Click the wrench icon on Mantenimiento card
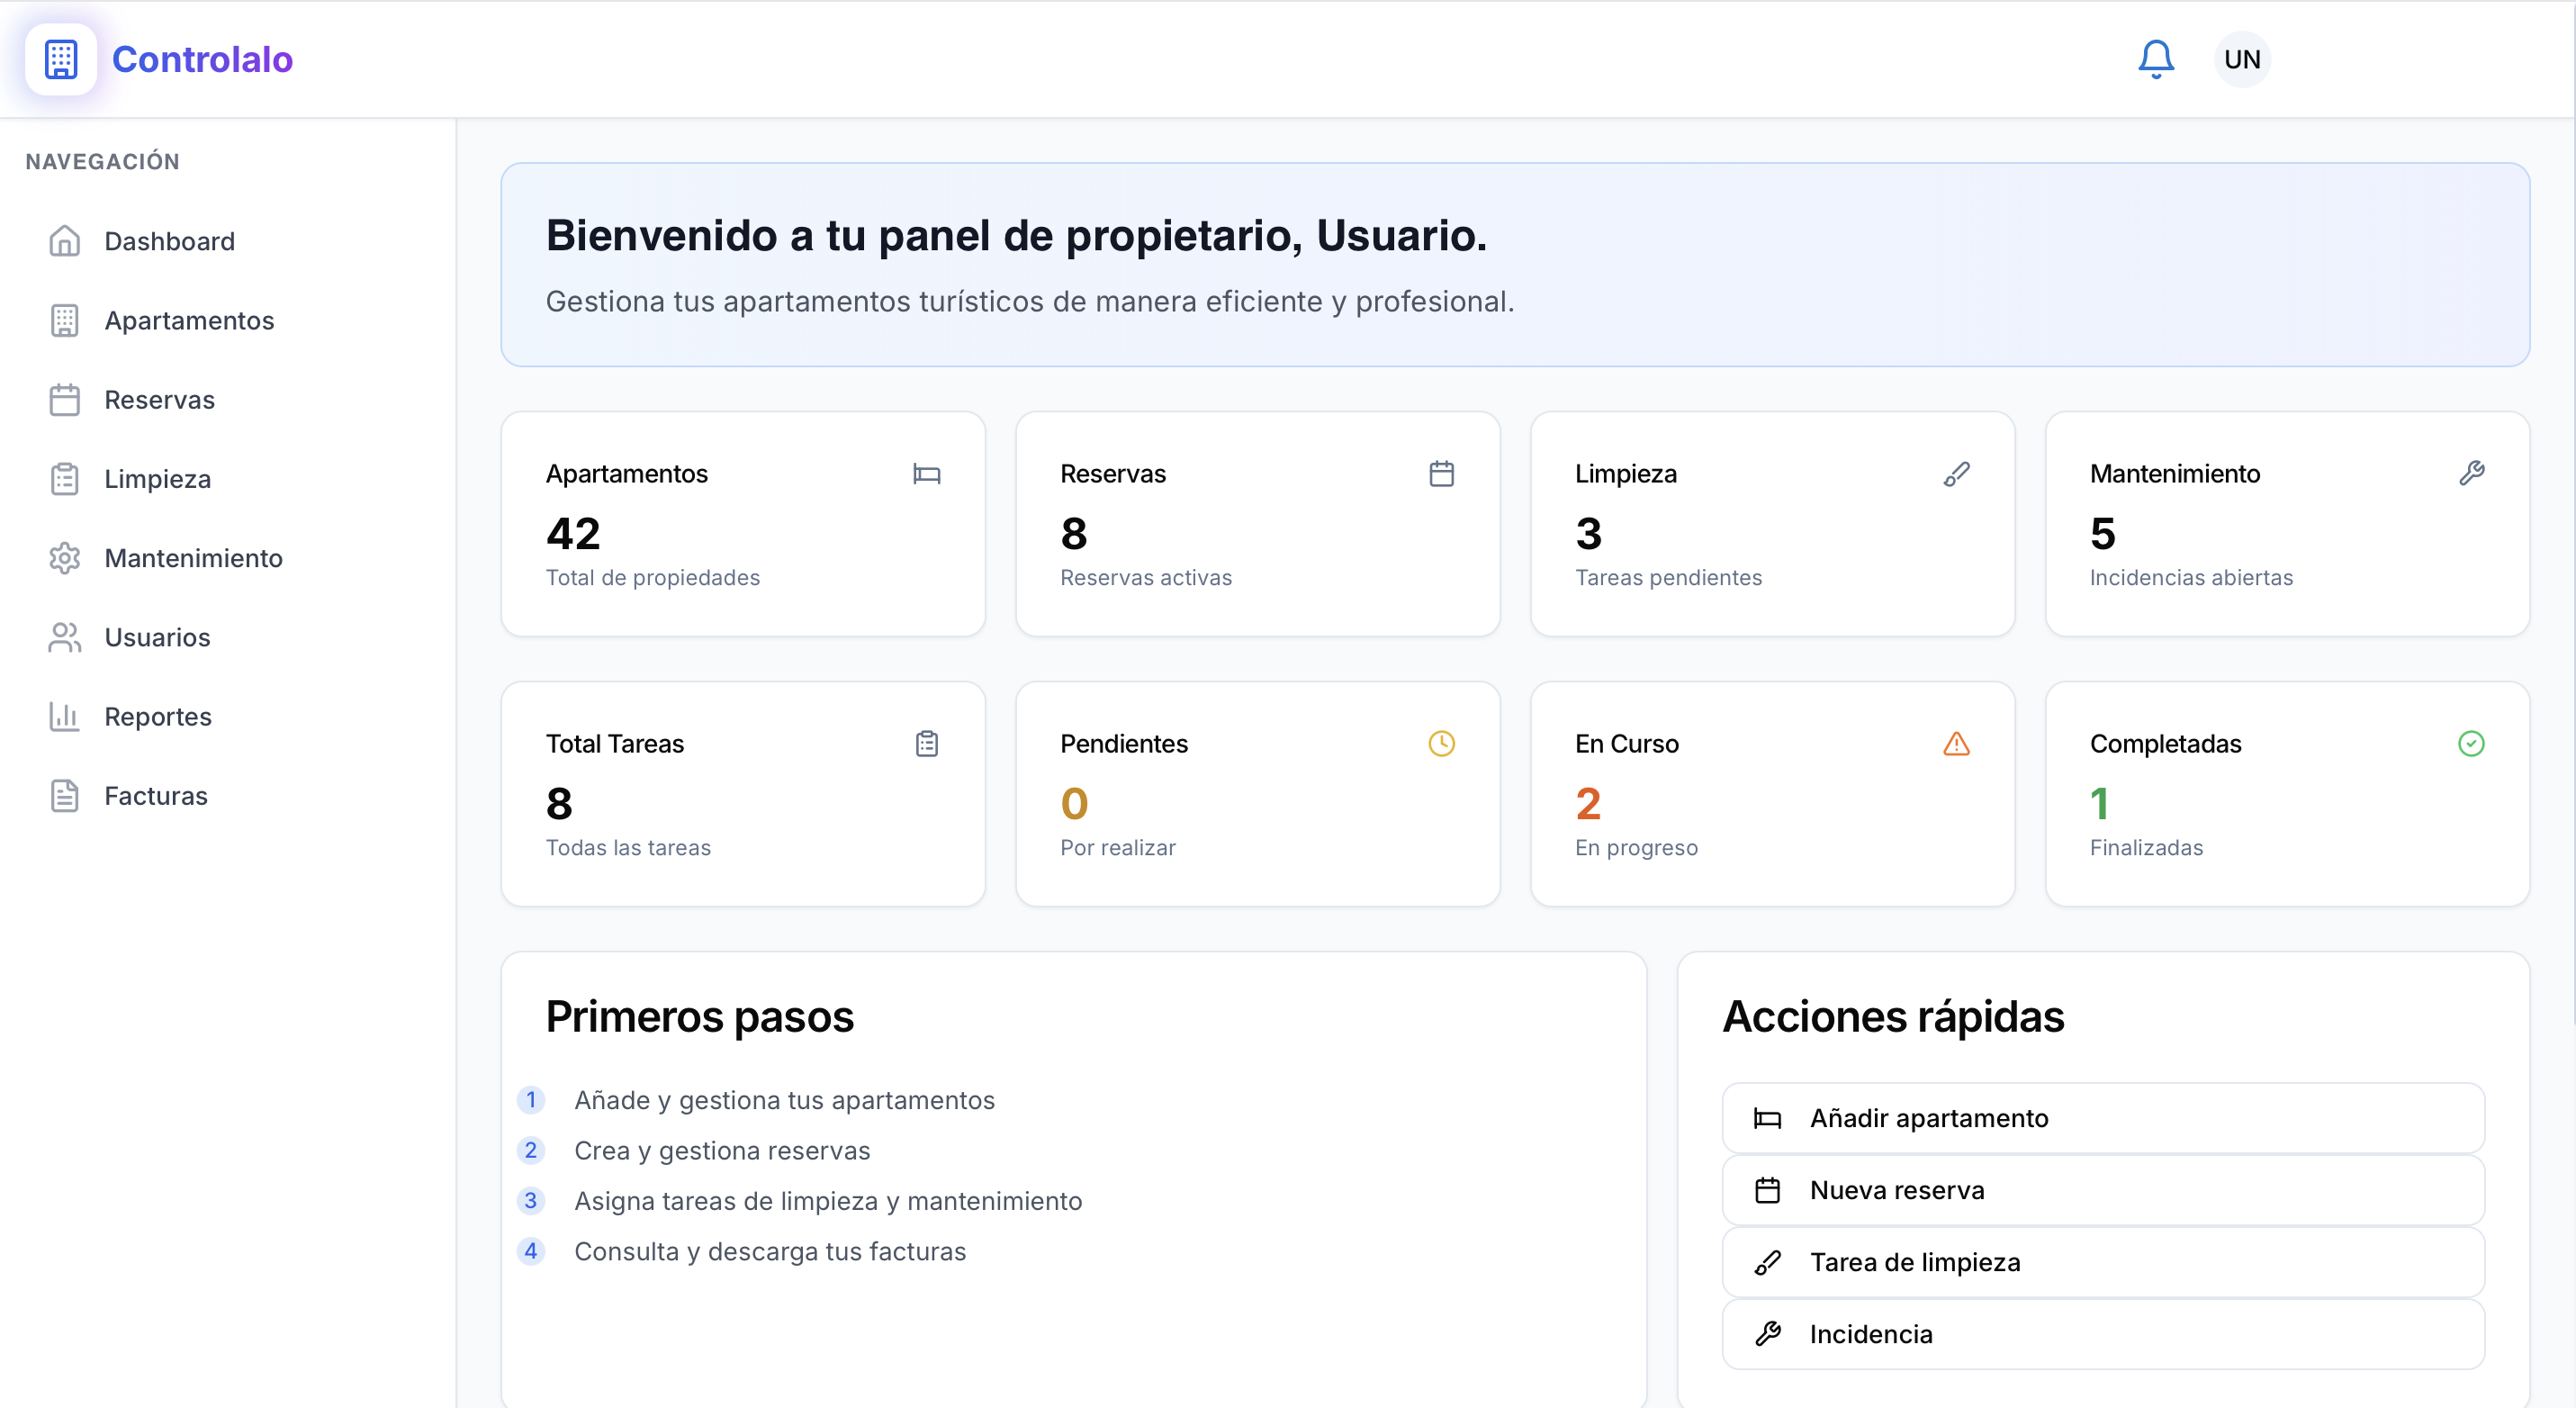 (2472, 474)
